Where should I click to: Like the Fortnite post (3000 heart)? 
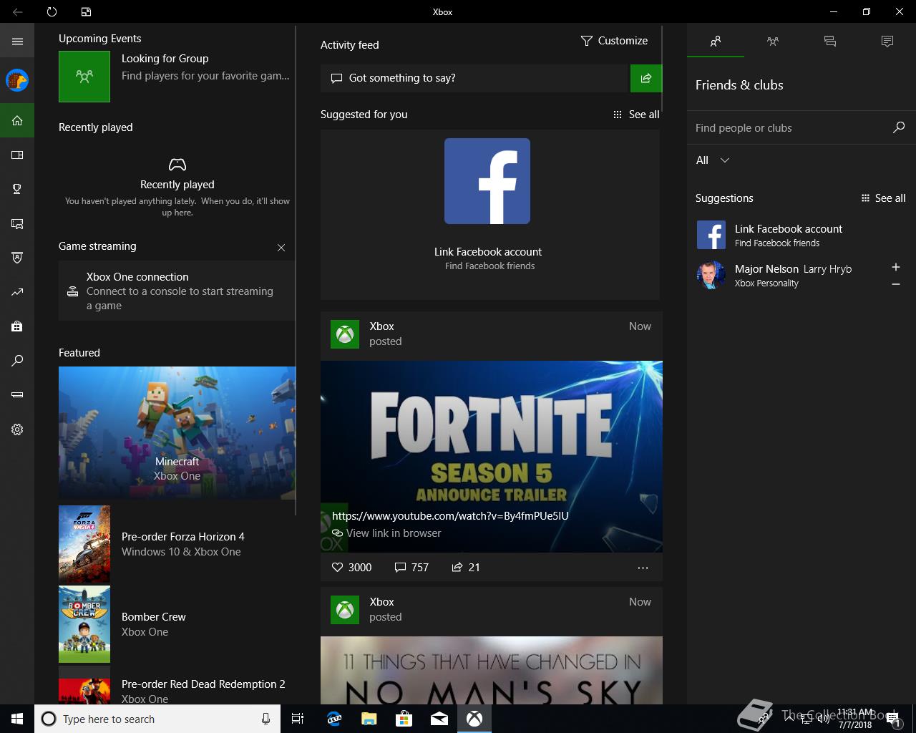pos(352,567)
